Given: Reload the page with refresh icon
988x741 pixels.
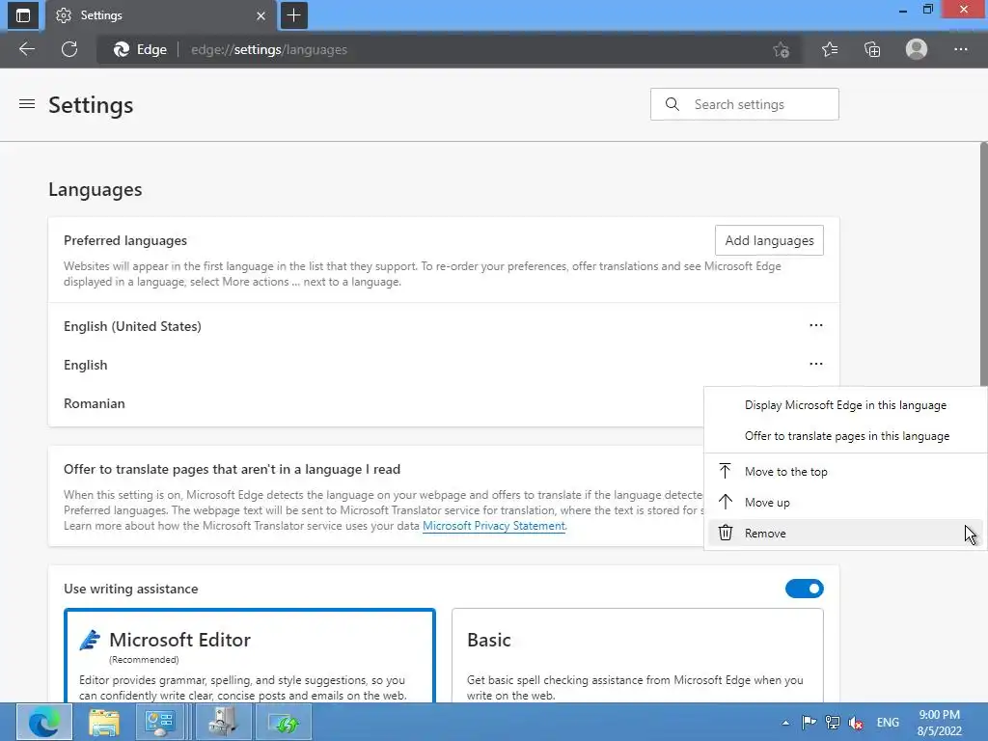Looking at the screenshot, I should 69,49.
